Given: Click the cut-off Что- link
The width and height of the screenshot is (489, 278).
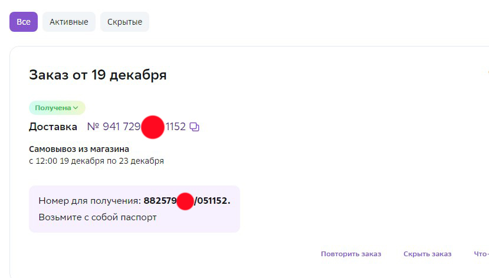Looking at the screenshot, I should (481, 254).
